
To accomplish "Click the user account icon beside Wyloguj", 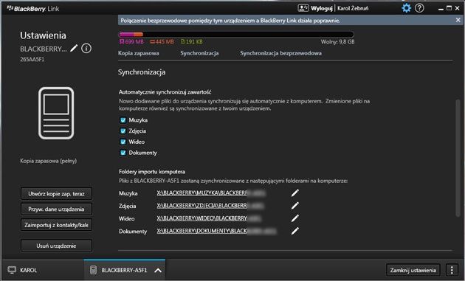I will pos(303,8).
